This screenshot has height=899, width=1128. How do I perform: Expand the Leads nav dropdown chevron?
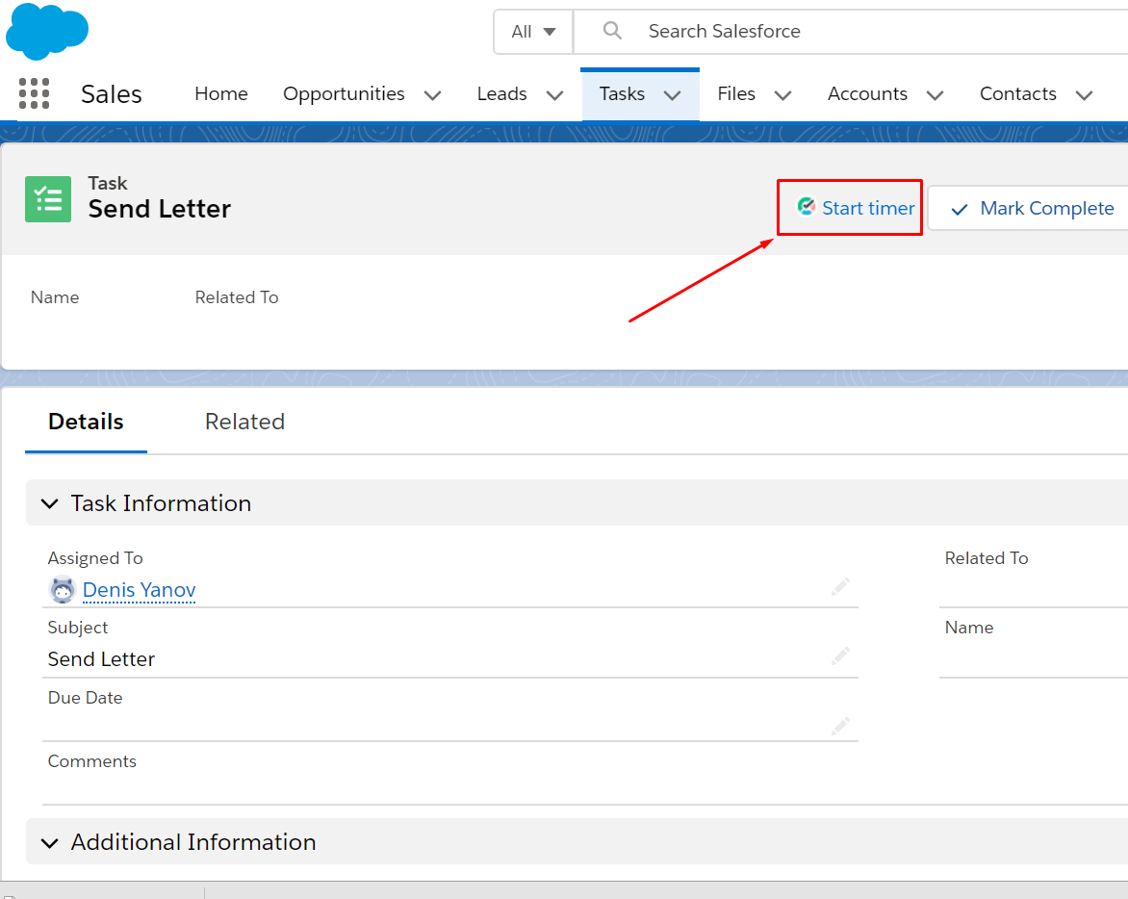click(554, 95)
